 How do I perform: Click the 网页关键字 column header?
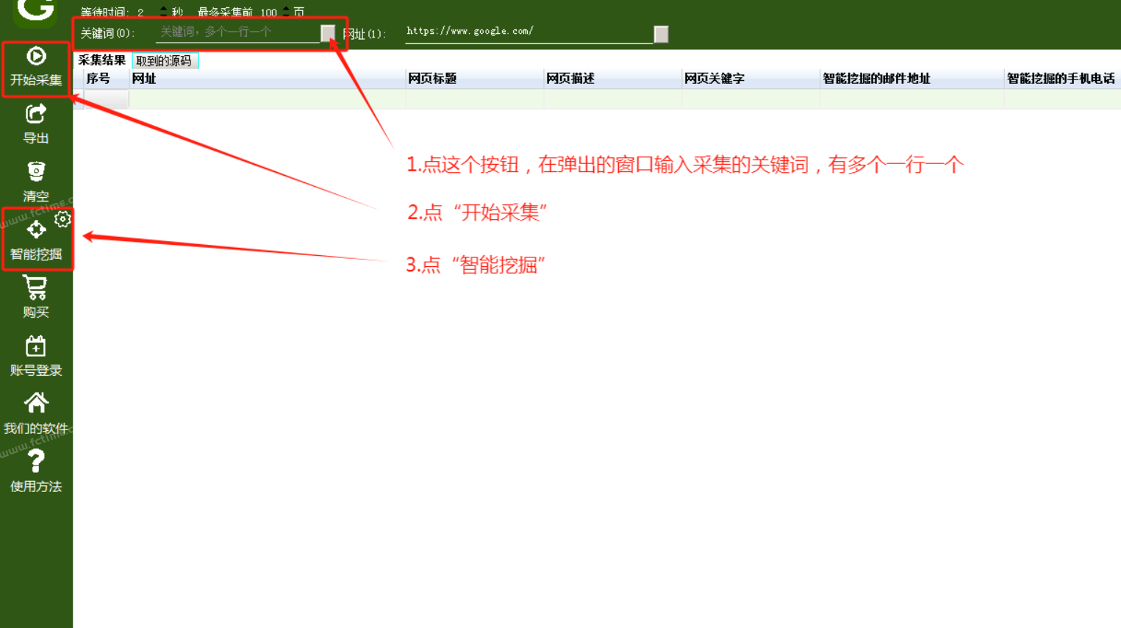coord(751,79)
